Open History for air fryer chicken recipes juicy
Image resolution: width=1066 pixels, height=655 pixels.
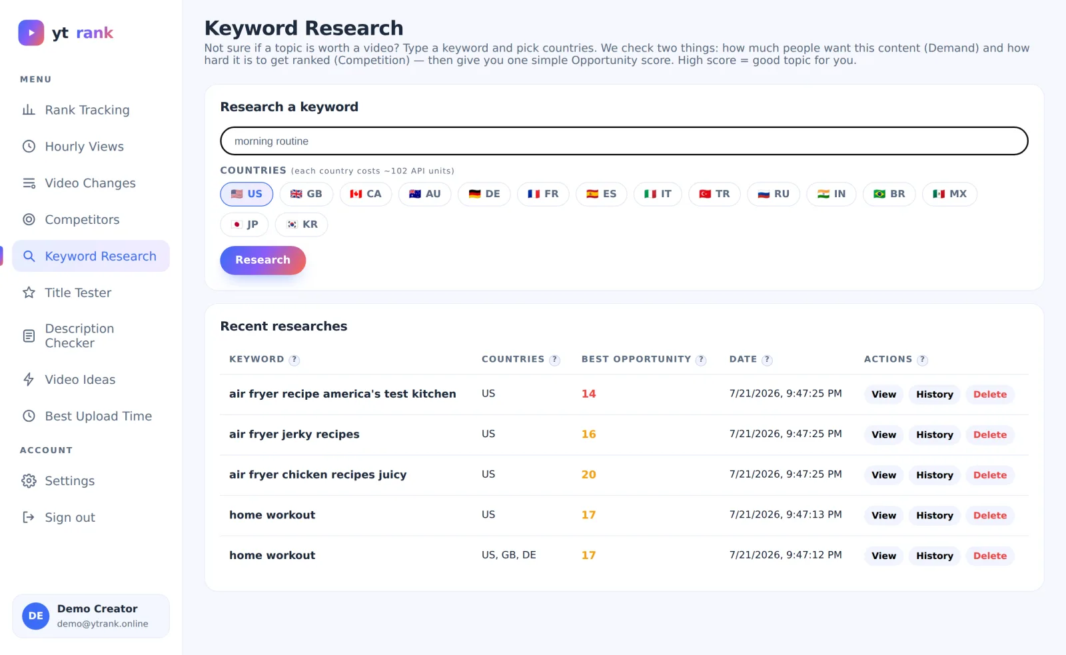coord(935,475)
